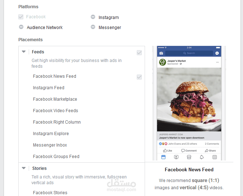Toggle the Audience Network platform selector

(21, 27)
